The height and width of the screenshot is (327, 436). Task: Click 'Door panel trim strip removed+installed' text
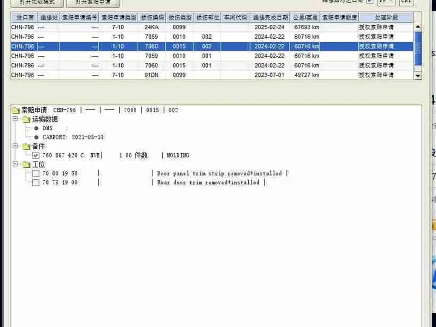(219, 174)
